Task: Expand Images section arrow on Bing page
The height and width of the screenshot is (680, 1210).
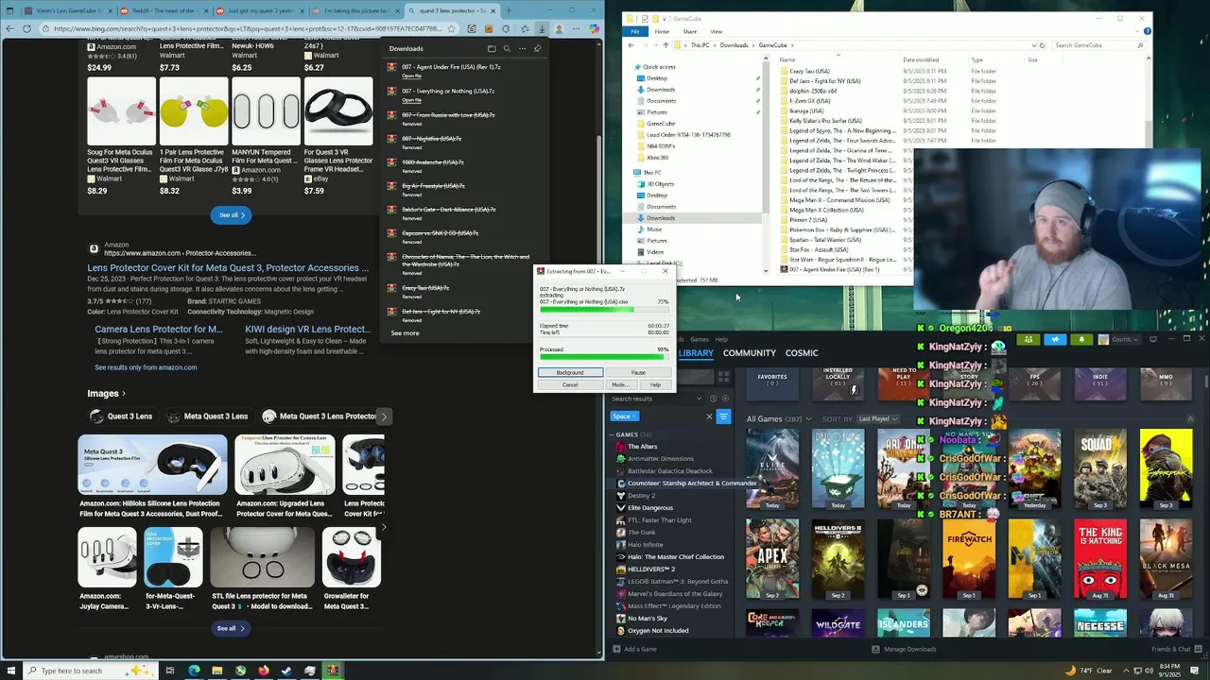Action: 124,394
